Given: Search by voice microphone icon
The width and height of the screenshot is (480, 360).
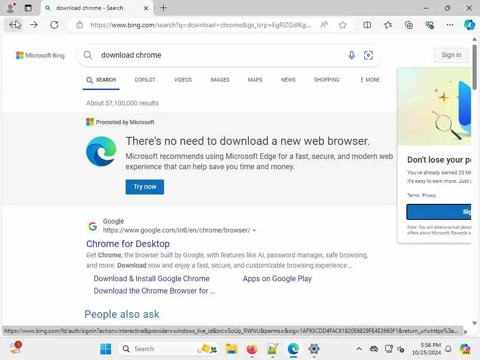Looking at the screenshot, I should 352,55.
